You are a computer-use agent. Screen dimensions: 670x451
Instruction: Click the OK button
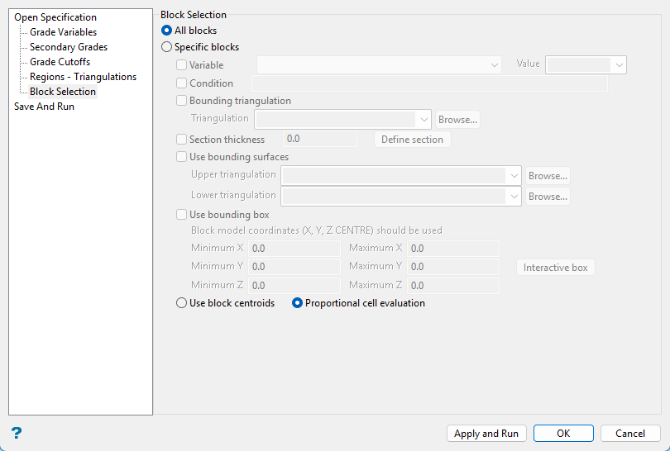point(563,434)
